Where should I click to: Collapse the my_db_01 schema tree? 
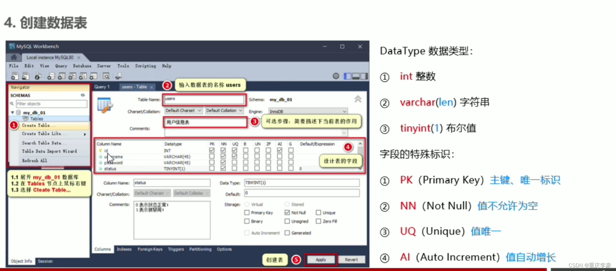(x=12, y=113)
